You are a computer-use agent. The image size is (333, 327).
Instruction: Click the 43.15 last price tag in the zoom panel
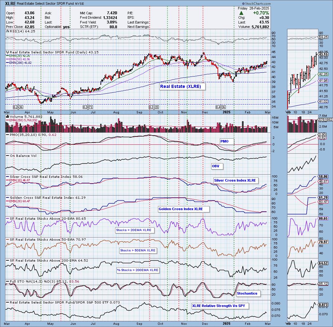click(323, 55)
